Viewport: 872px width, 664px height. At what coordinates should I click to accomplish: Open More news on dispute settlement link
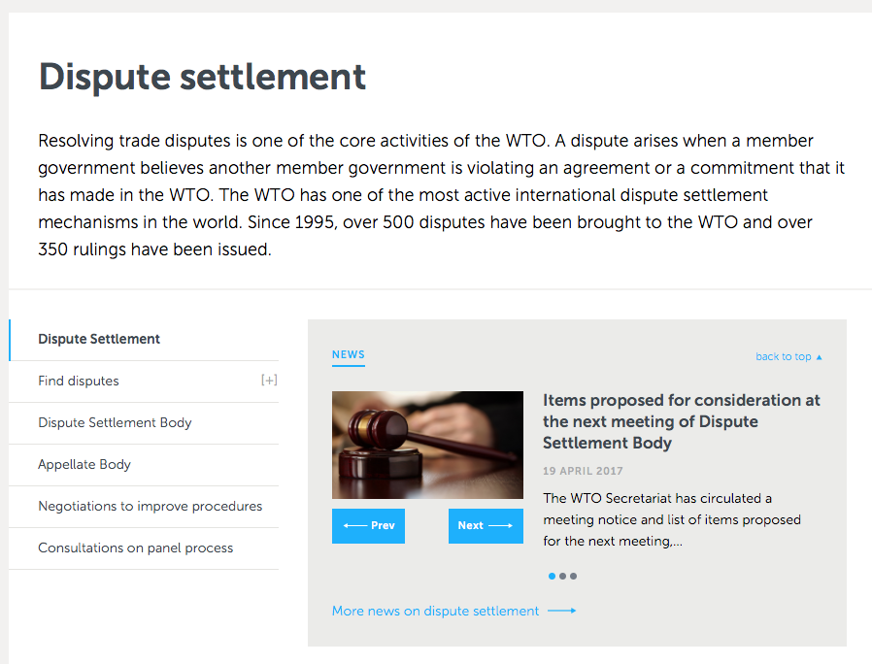click(435, 611)
